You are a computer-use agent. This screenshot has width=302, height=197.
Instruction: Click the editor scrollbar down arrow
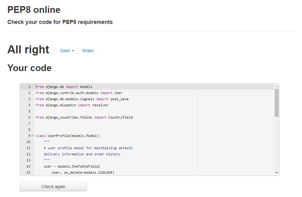[x=277, y=172]
